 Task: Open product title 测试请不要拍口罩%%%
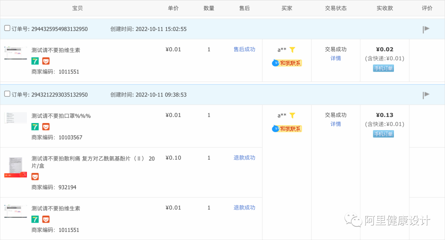61,116
